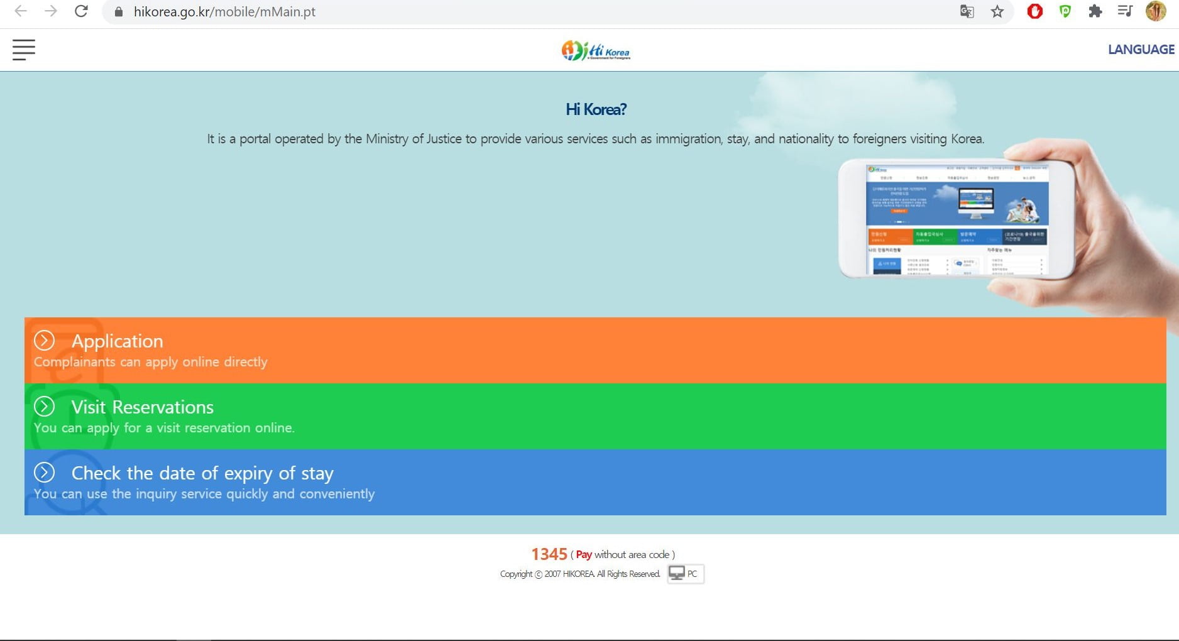Image resolution: width=1179 pixels, height=641 pixels.
Task: Open Check the date of expiry of stay
Action: [x=202, y=473]
